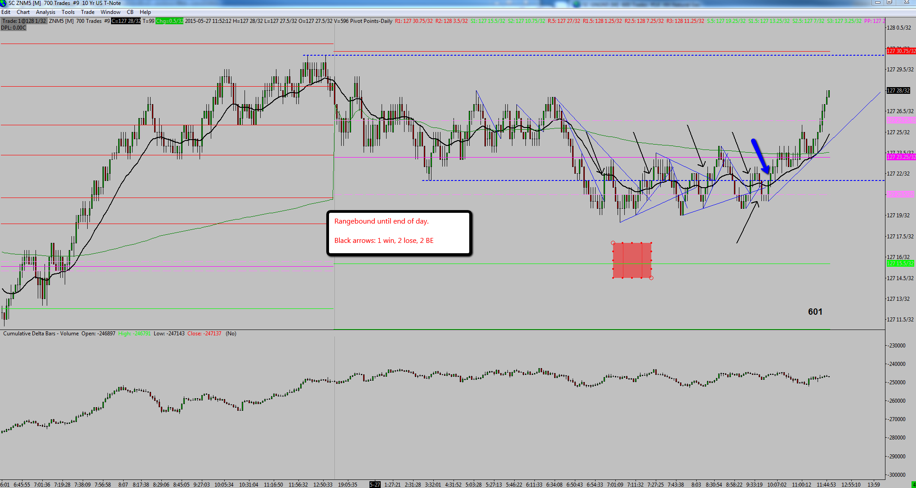Screen dimensions: 916x488
Task: Open the Window menu
Action: click(111, 12)
